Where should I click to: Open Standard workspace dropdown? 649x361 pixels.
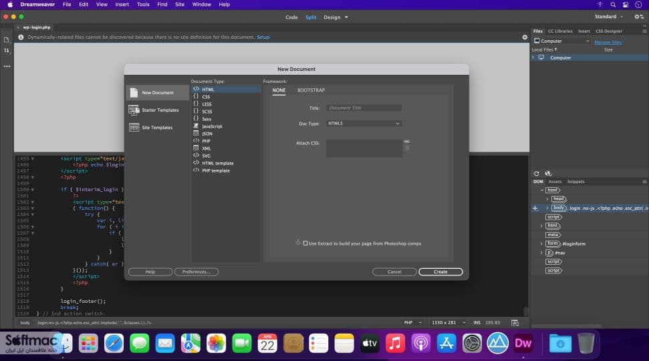[x=608, y=17]
